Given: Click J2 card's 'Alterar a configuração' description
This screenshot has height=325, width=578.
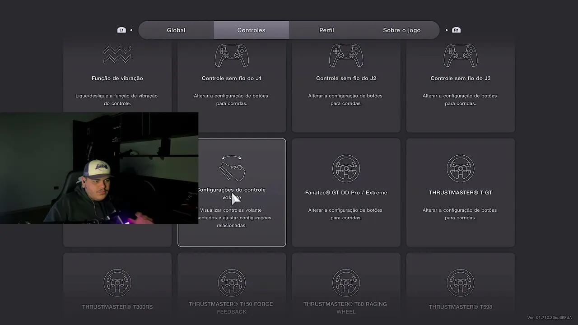Looking at the screenshot, I should (346, 100).
